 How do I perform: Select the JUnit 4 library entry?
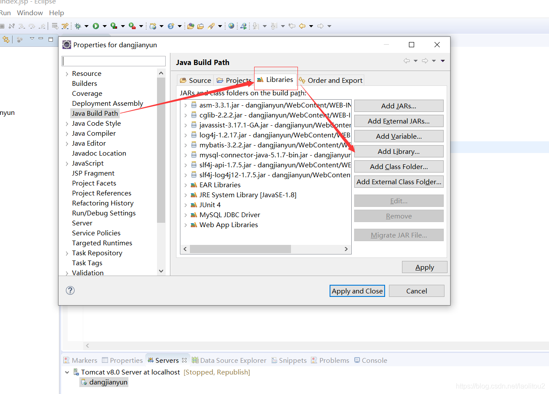[x=210, y=205]
